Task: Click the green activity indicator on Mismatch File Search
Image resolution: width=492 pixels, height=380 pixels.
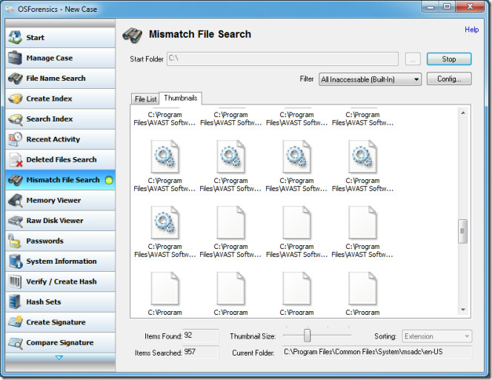Action: tap(109, 180)
